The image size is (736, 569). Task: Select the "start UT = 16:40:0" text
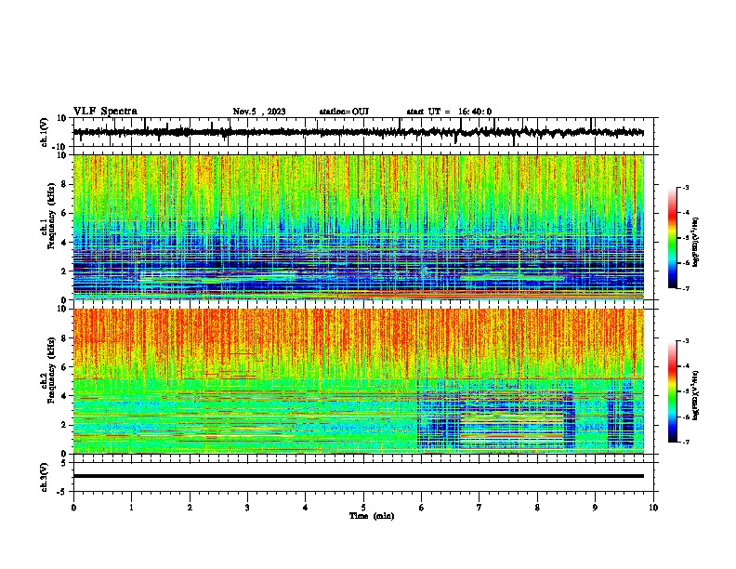[449, 112]
